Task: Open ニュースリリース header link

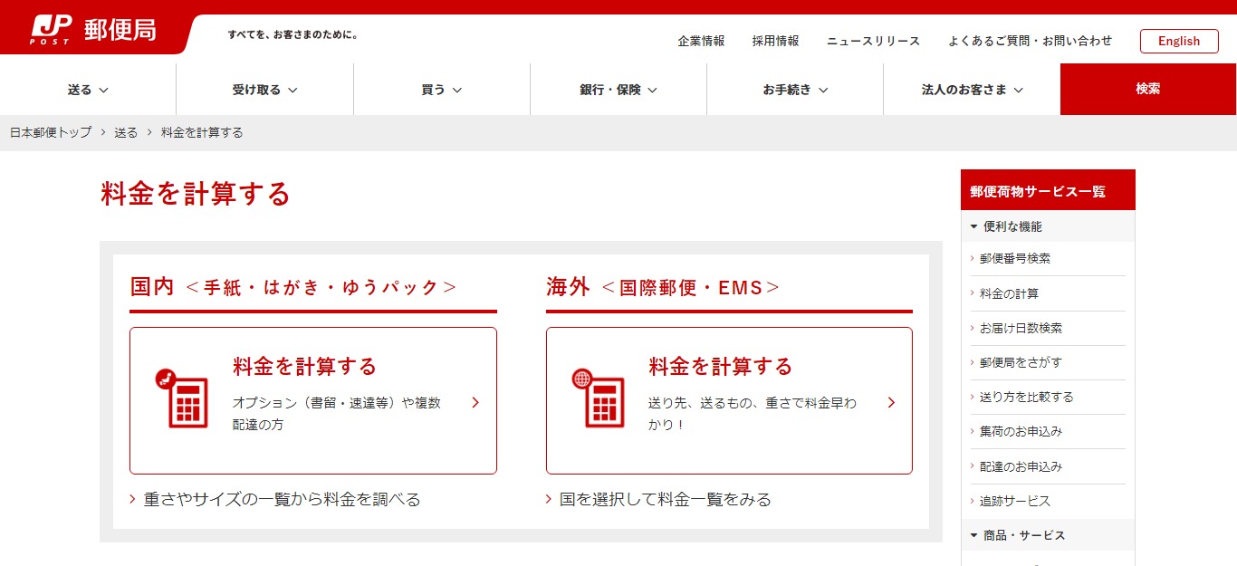Action: coord(873,41)
